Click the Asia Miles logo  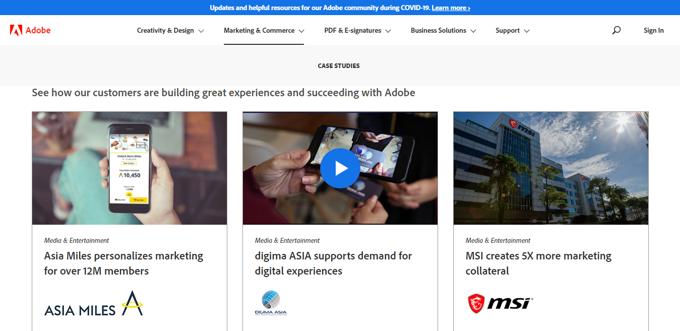pos(94,303)
